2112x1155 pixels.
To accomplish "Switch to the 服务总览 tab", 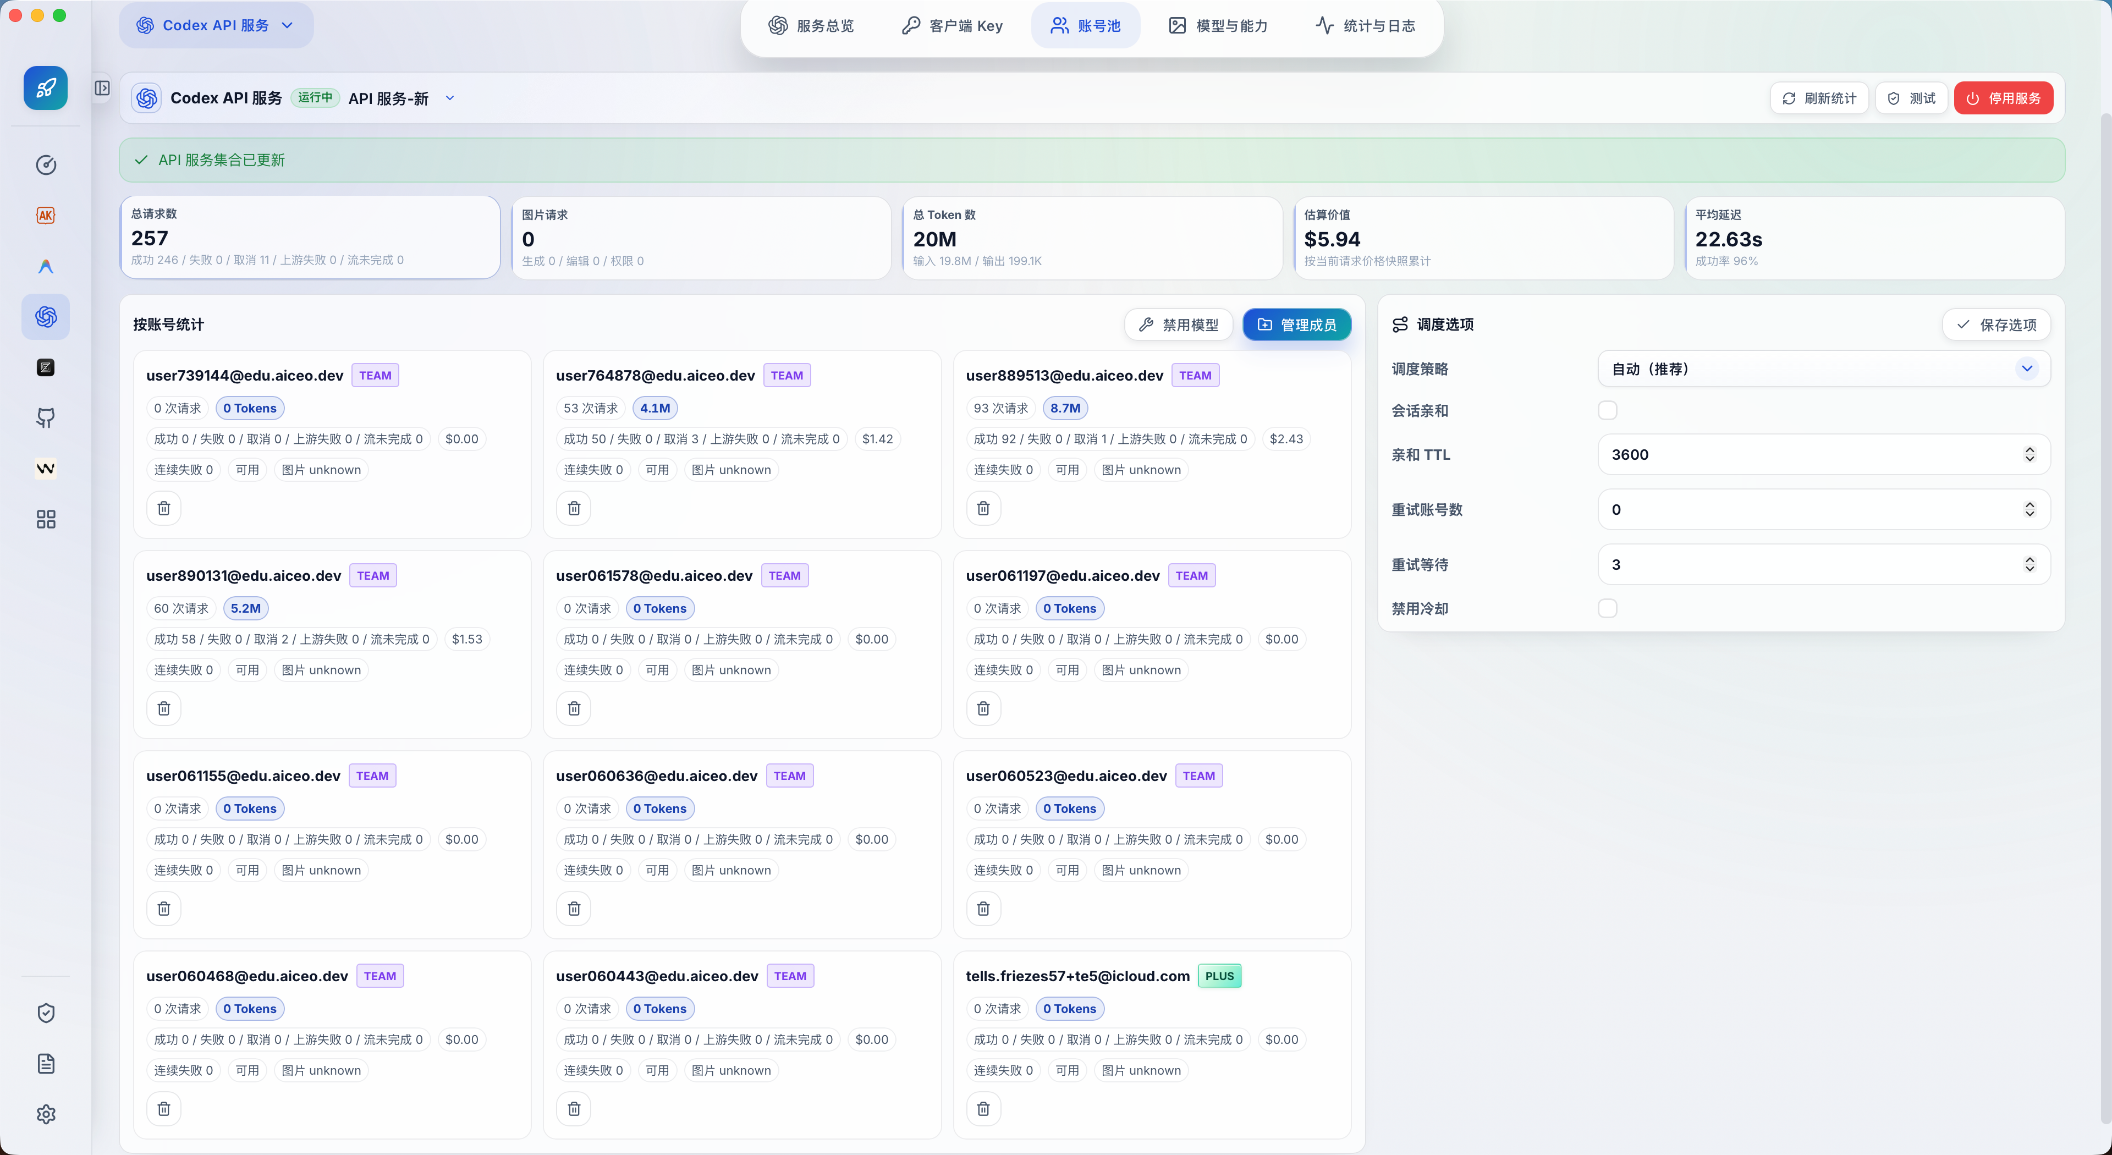I will click(811, 25).
